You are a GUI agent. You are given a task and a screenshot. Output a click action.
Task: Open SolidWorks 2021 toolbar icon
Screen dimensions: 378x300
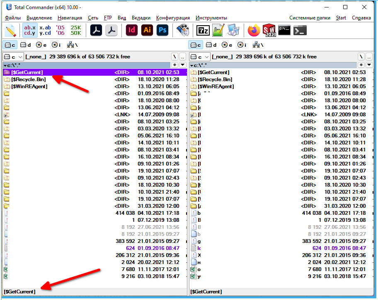click(269, 30)
